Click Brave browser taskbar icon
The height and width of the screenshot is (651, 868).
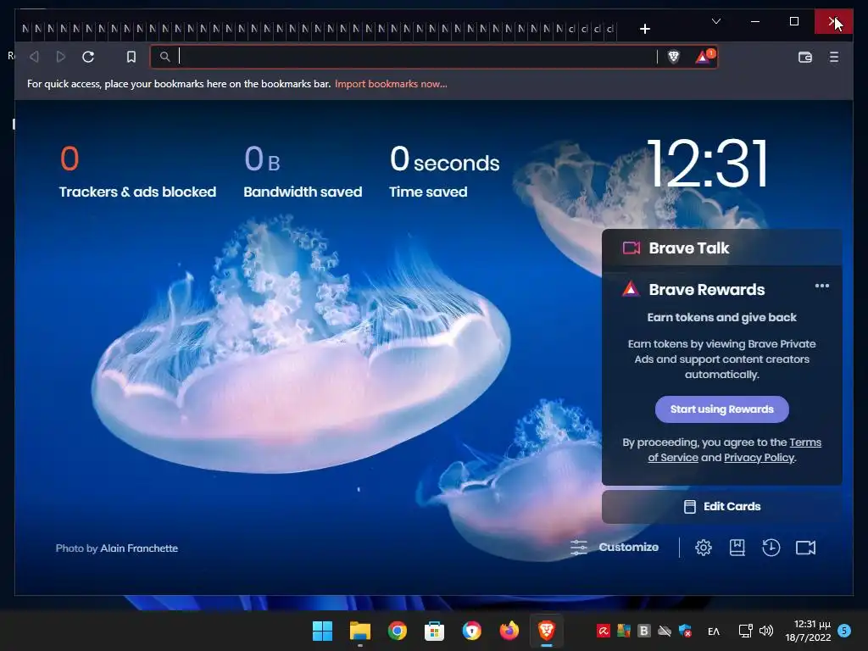547,631
